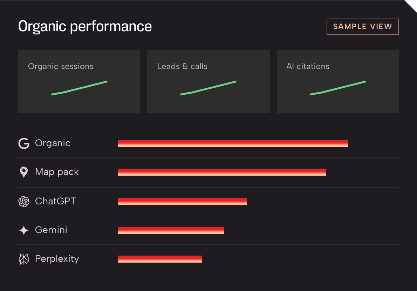Click the AI citations trend line

(x=338, y=88)
